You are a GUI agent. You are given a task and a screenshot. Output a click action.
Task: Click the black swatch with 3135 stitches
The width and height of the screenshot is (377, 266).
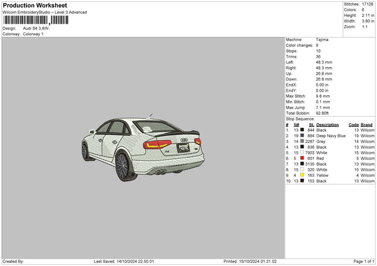(x=302, y=164)
